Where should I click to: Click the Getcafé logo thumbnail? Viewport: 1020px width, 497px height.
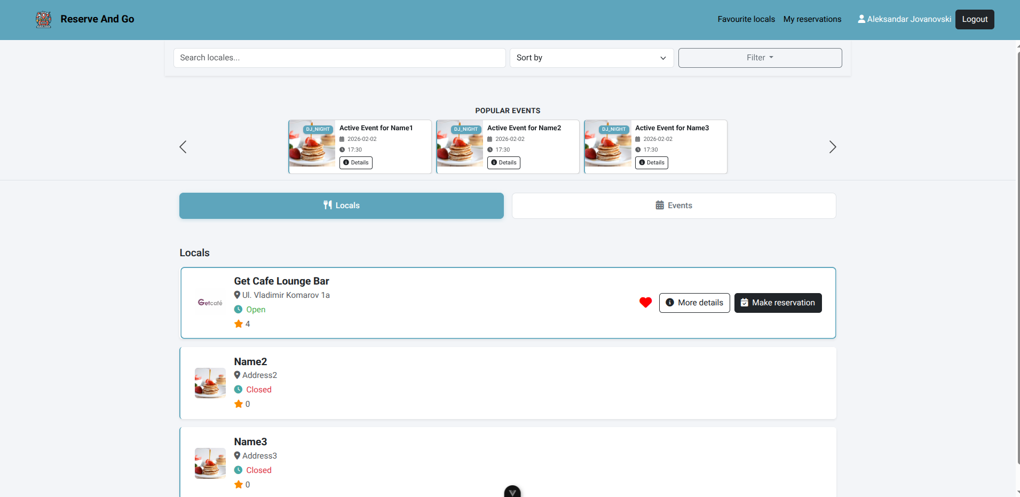point(210,303)
